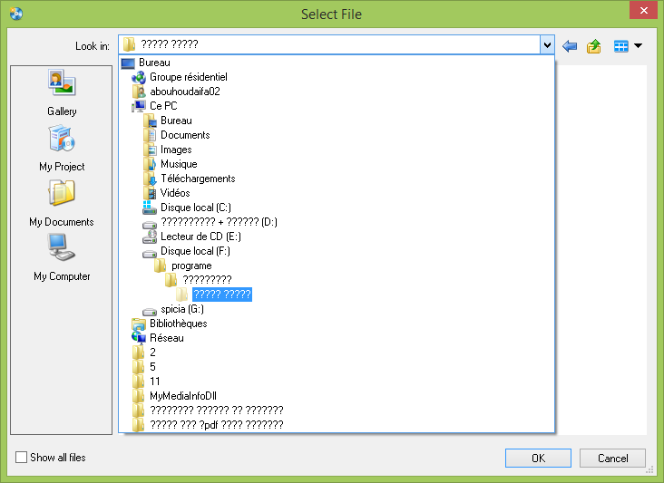This screenshot has height=483, width=664.
Task: Enable the Show all files checkbox
Action: 22,458
